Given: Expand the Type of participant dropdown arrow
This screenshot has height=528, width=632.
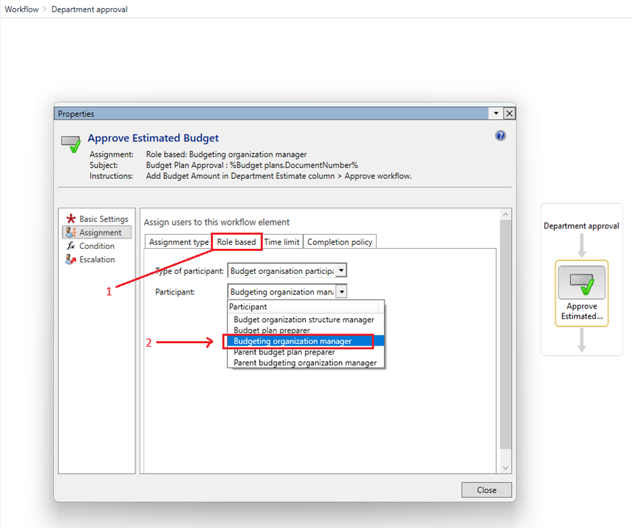Looking at the screenshot, I should point(342,270).
